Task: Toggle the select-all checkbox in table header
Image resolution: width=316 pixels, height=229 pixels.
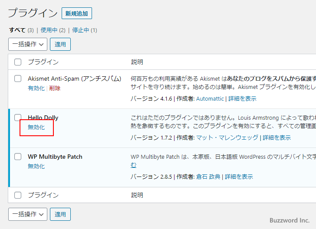Action: [x=18, y=62]
